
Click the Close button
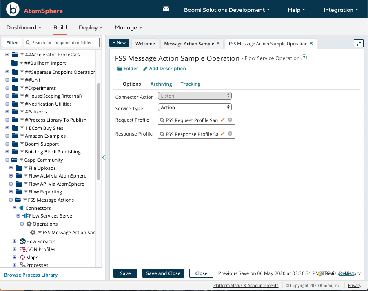coord(202,273)
